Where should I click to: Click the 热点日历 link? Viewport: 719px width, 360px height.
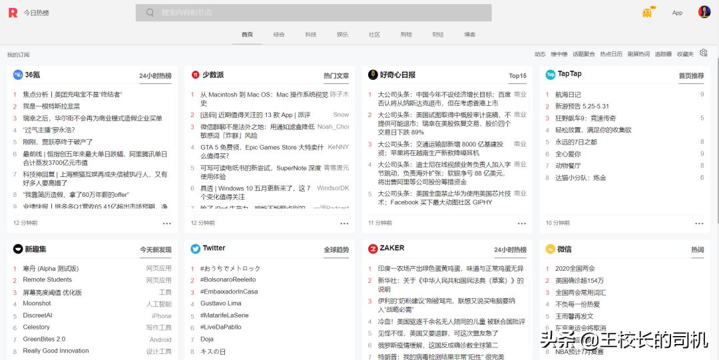[x=611, y=54]
